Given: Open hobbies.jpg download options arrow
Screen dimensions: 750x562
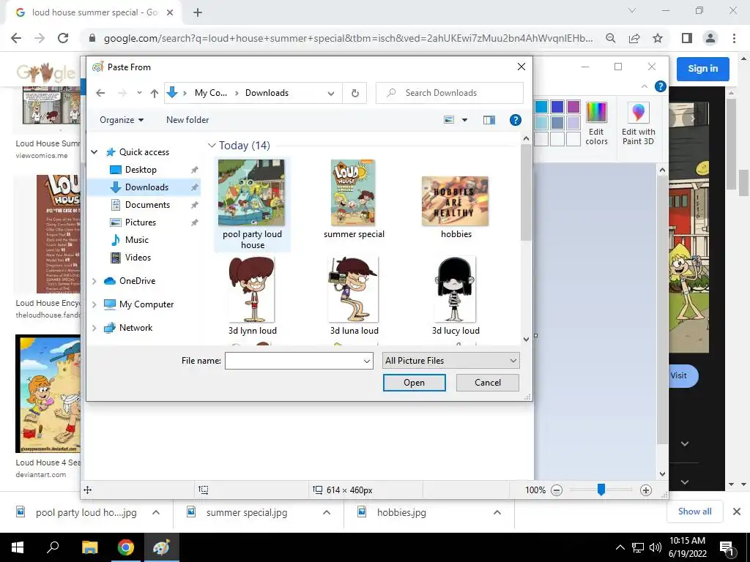Looking at the screenshot, I should tap(497, 512).
